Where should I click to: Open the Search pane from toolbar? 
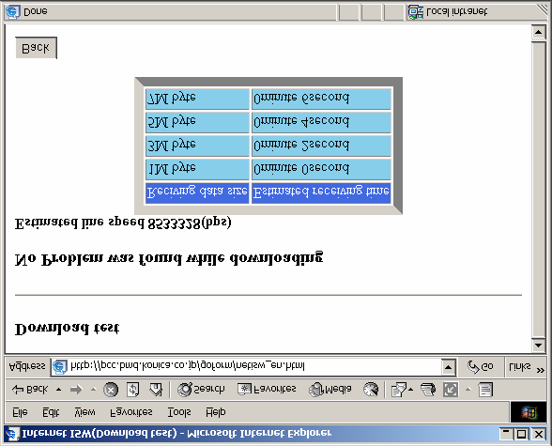click(201, 390)
